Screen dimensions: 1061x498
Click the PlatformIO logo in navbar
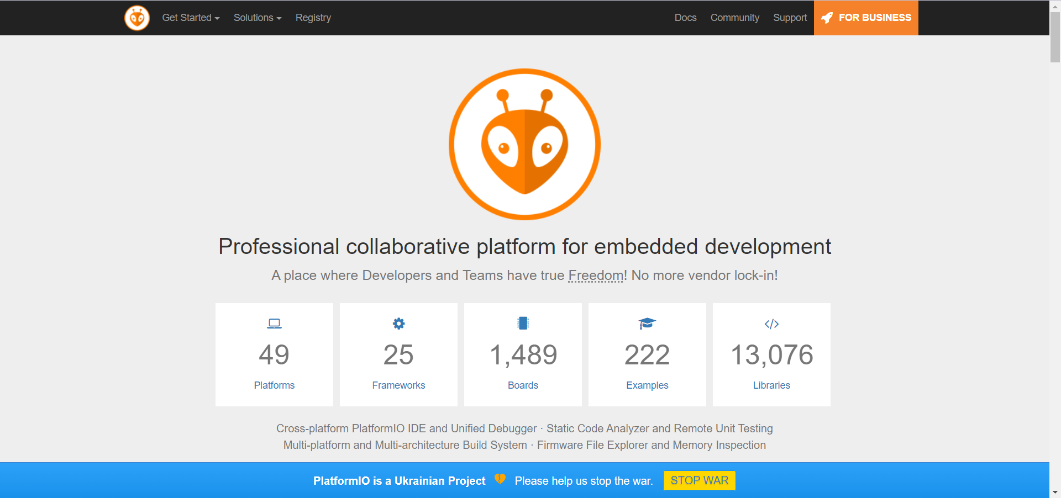[137, 18]
